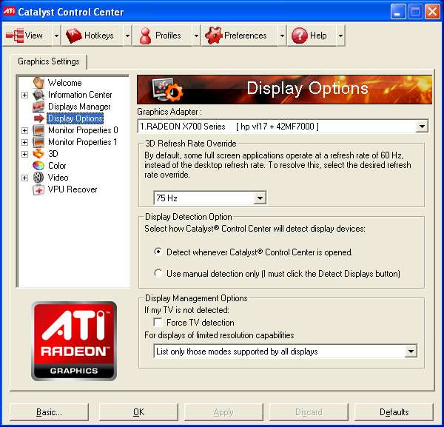This screenshot has height=427, width=444.
Task: Select the Welcome tree icon
Action: click(38, 83)
